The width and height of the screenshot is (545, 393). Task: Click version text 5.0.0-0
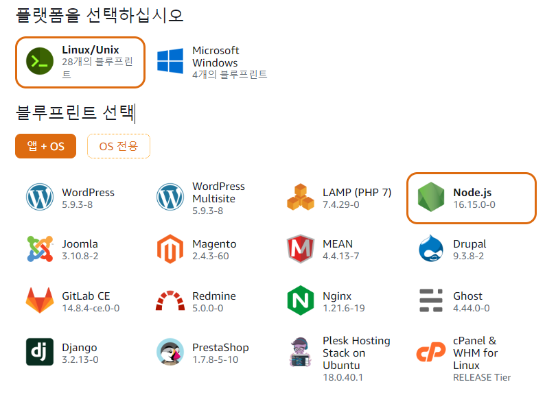point(208,308)
